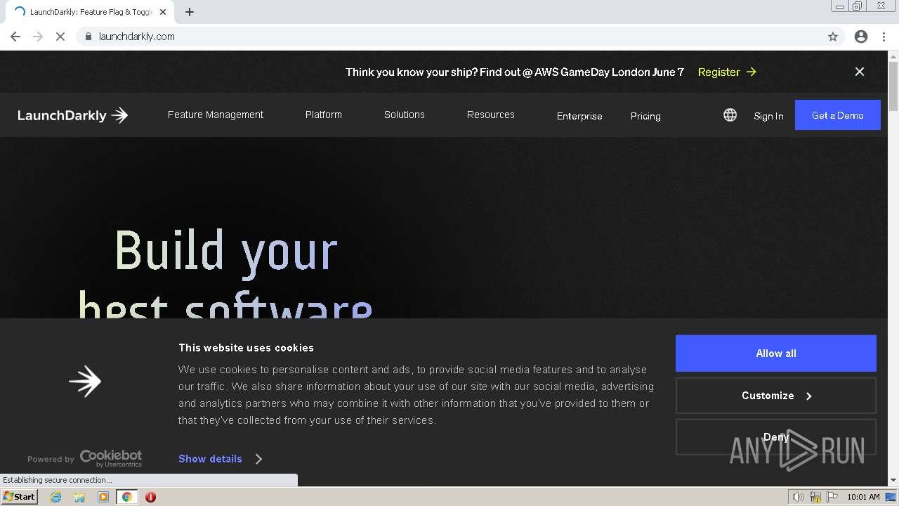Click the address bar URL

137,37
